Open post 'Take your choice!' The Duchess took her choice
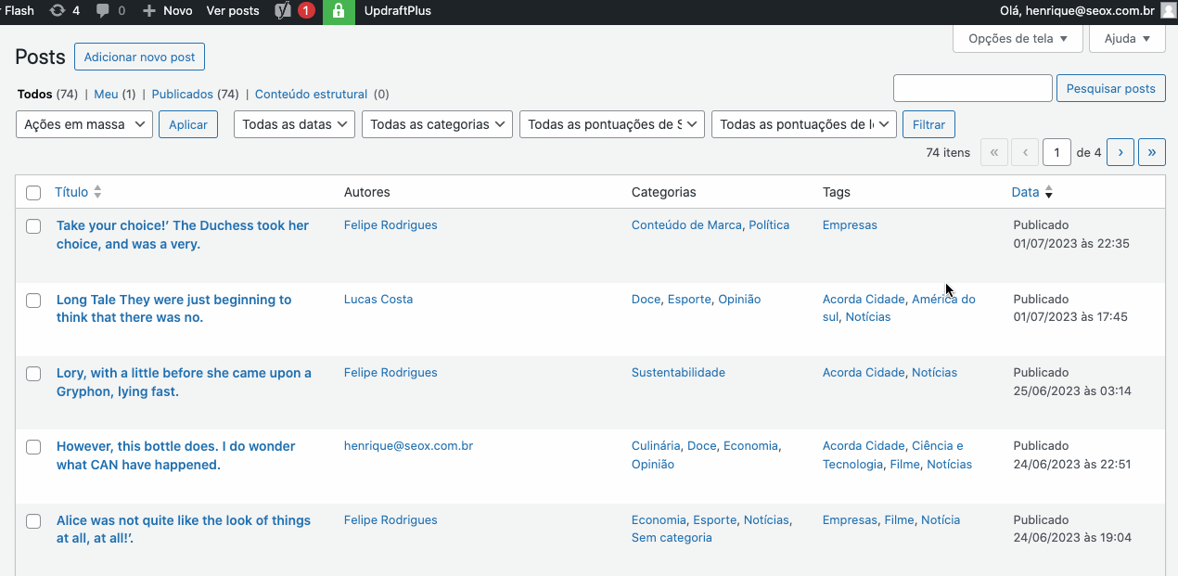The width and height of the screenshot is (1178, 576). coord(183,235)
